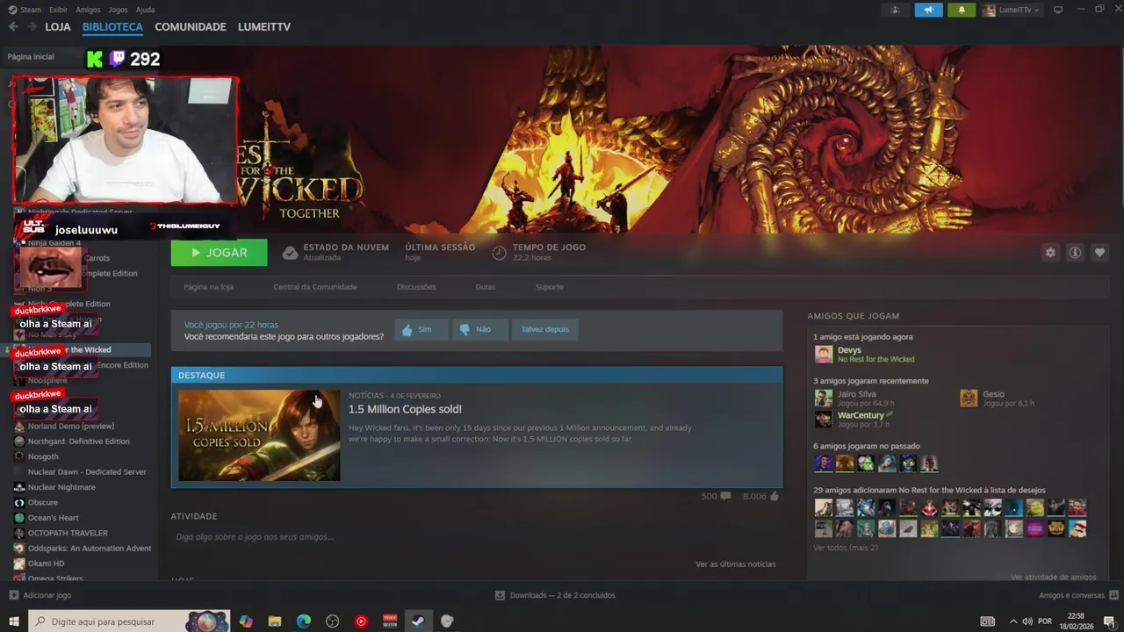Click Ver as últimas notícias link

(735, 564)
